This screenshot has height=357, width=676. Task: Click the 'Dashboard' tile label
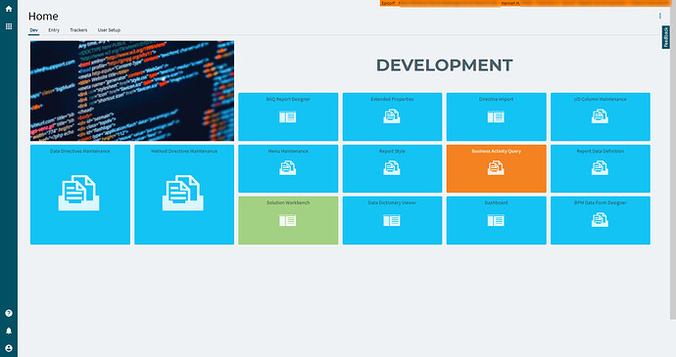coord(496,202)
